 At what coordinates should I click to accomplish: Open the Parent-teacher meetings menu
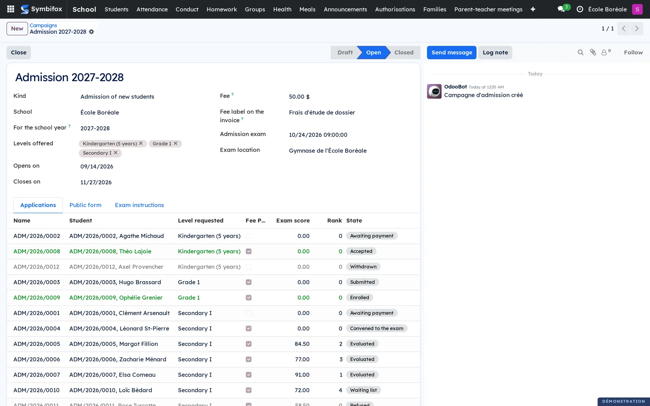tap(488, 9)
